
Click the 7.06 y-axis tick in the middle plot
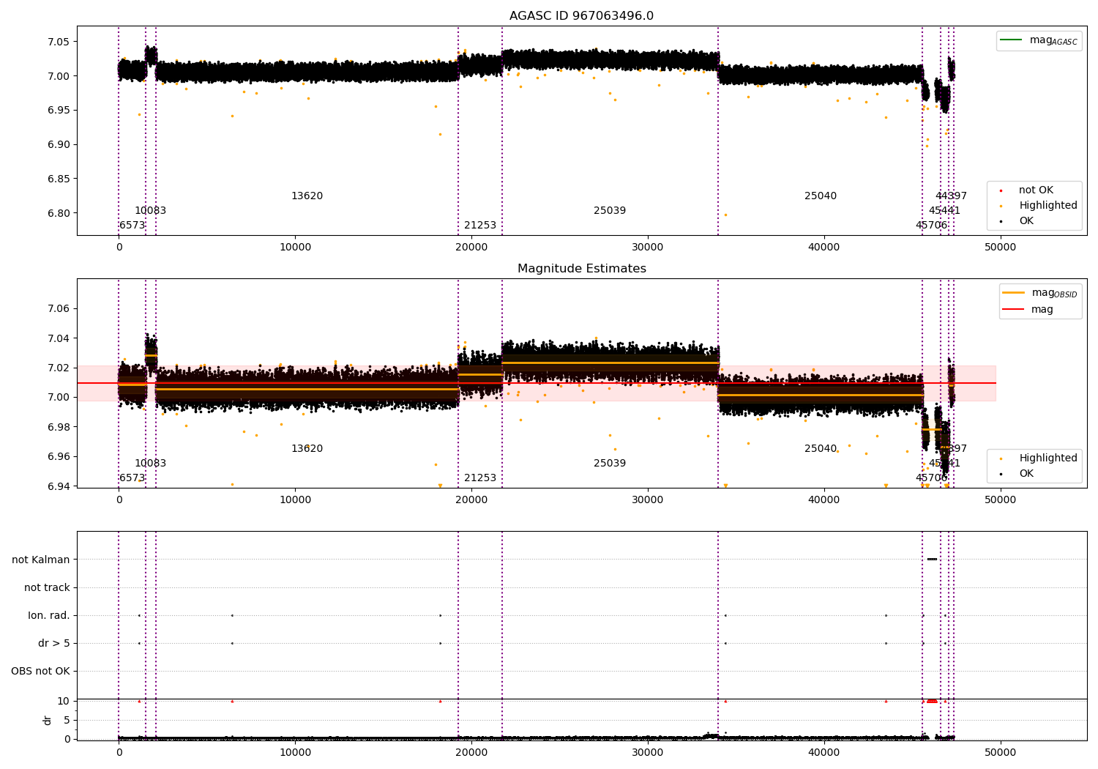59,309
